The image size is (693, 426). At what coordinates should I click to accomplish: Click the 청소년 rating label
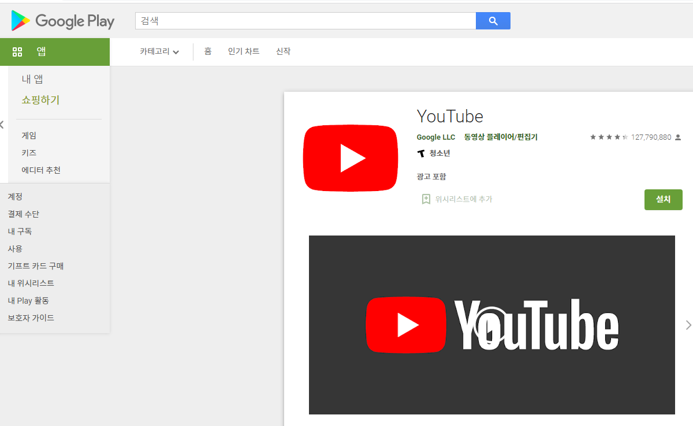(x=440, y=154)
